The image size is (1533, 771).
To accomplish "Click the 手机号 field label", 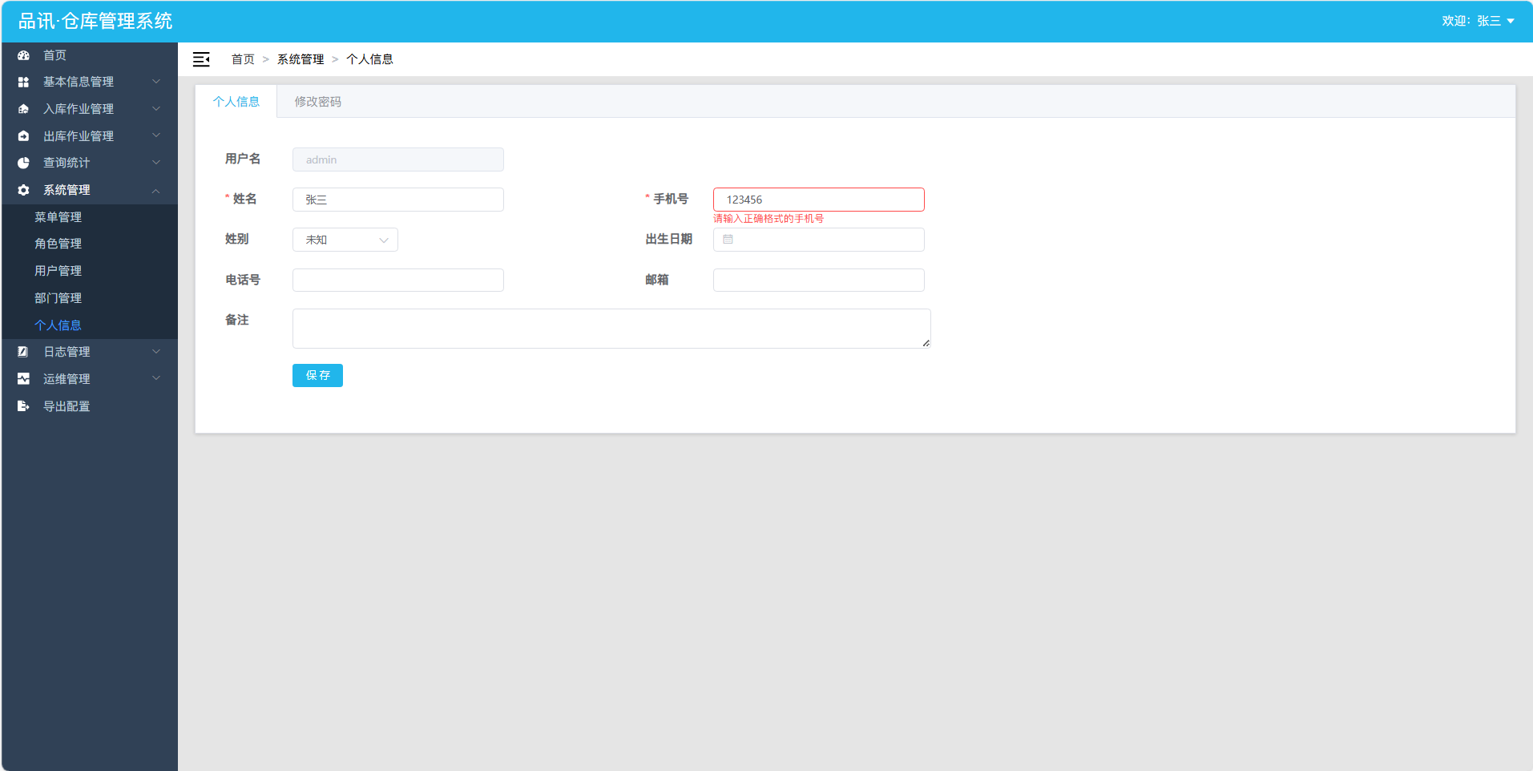I will point(671,199).
